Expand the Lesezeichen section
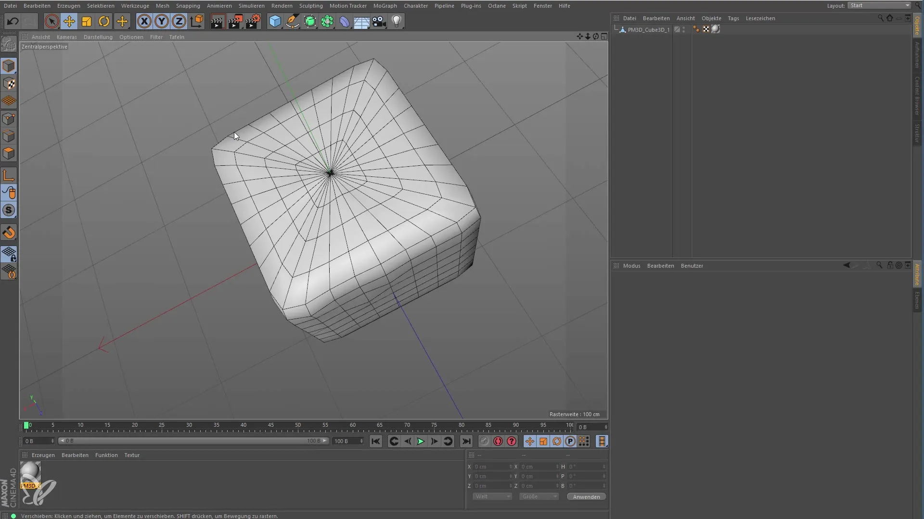924x519 pixels. coord(760,17)
